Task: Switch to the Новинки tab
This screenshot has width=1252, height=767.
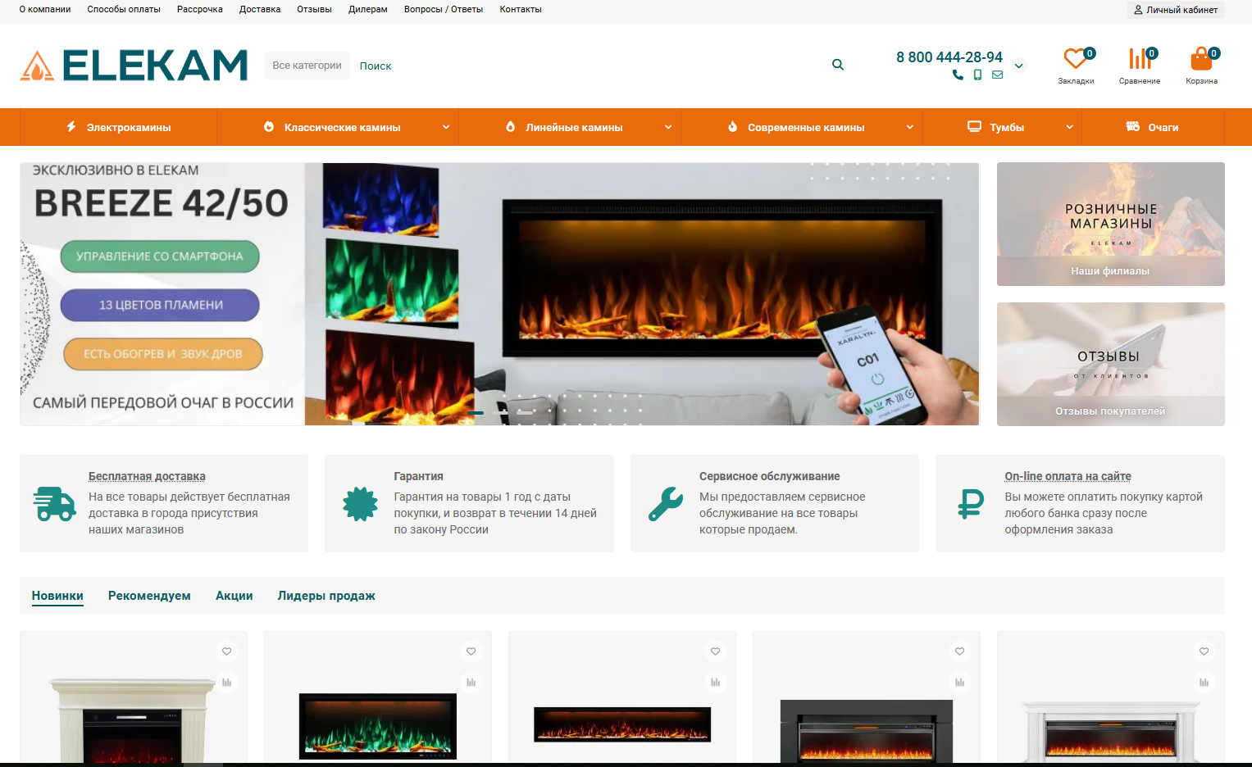Action: tap(57, 596)
